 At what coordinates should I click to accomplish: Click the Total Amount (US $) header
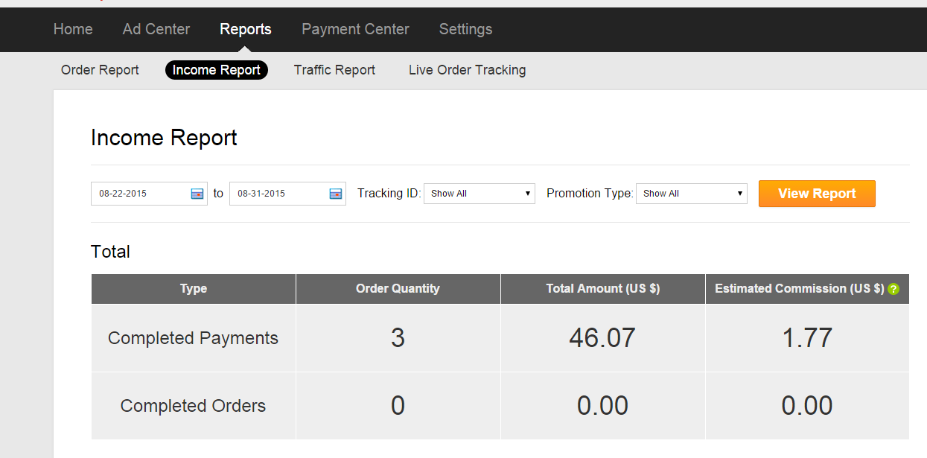point(603,289)
